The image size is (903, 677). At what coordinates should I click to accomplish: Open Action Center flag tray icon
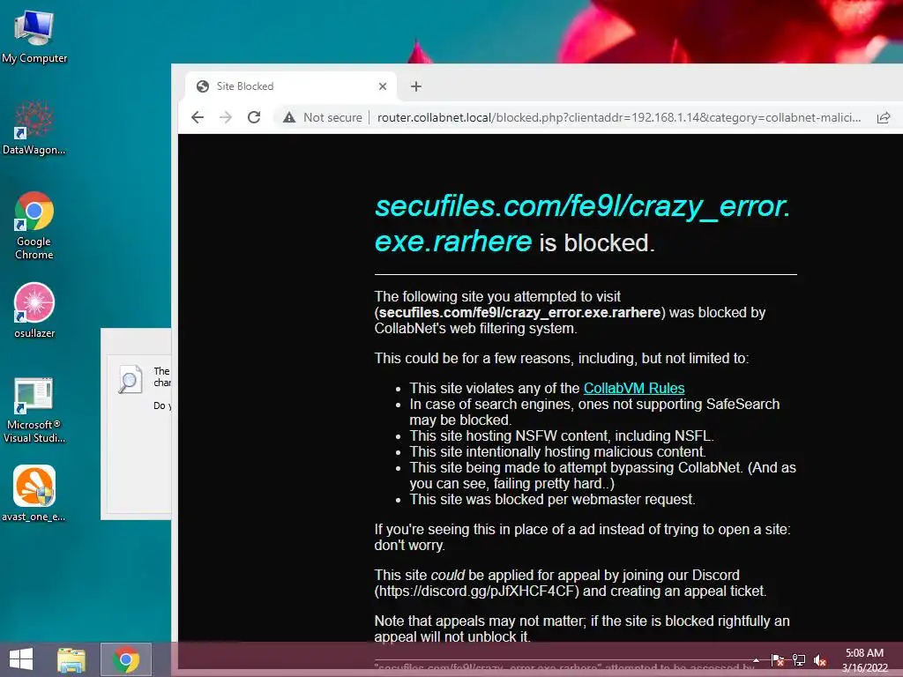[778, 659]
